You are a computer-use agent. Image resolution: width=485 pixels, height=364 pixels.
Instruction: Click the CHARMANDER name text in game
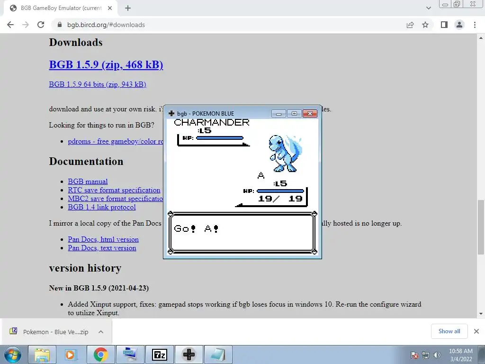point(212,122)
